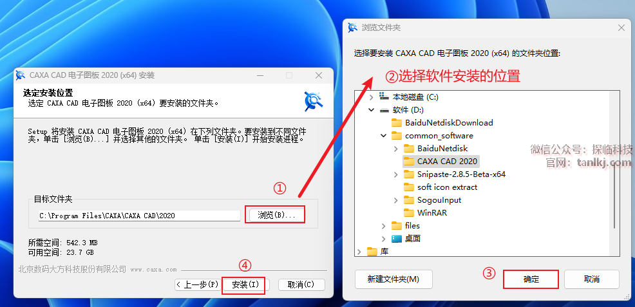Click the WinRAR folder icon
Viewport: 635px width, 307px height.
coord(409,213)
